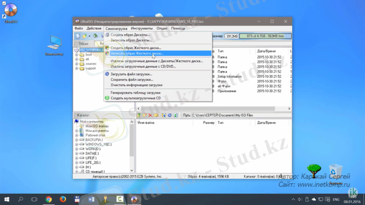The height and width of the screenshot is (205, 365).
Task: Click the Up folder icon in local toolbar
Action: pyautogui.click(x=140, y=115)
